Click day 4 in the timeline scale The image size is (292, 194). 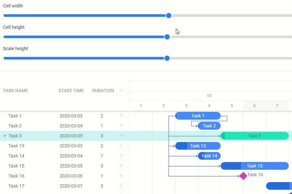[209, 106]
